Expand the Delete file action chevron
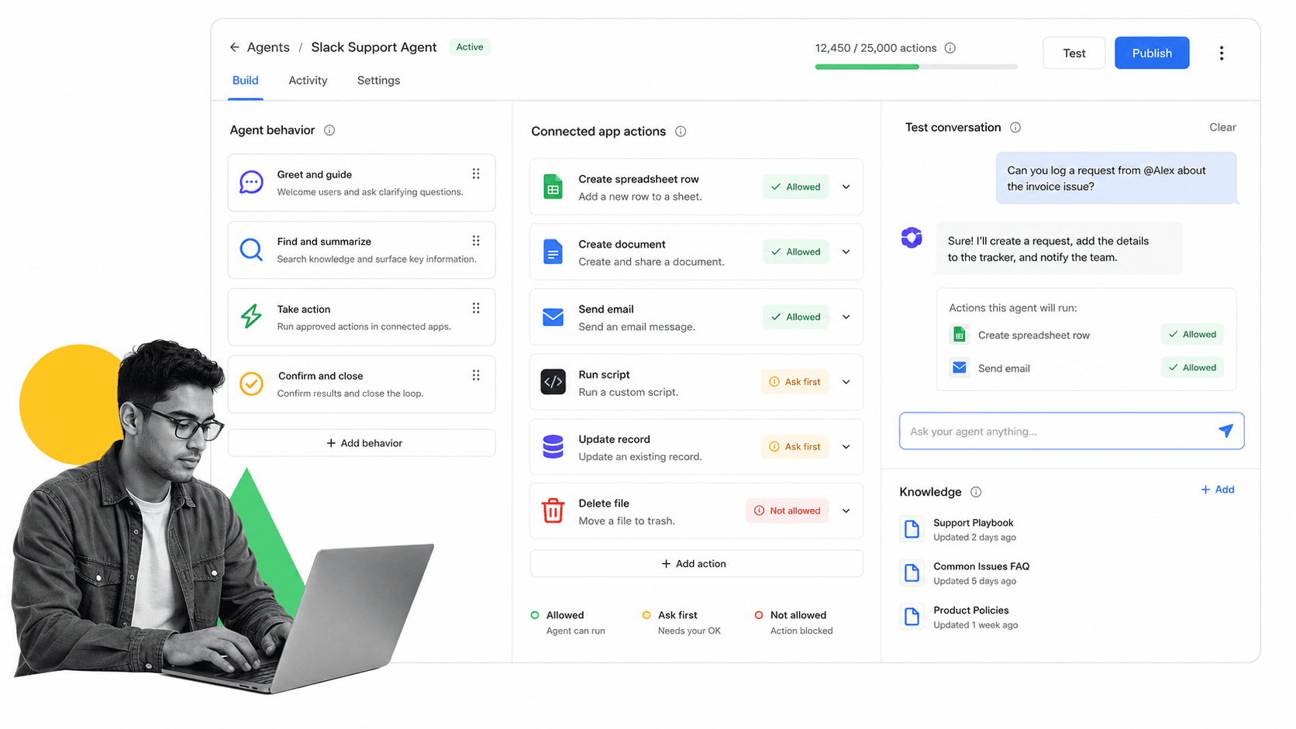Viewport: 1296px width, 729px height. coord(846,511)
